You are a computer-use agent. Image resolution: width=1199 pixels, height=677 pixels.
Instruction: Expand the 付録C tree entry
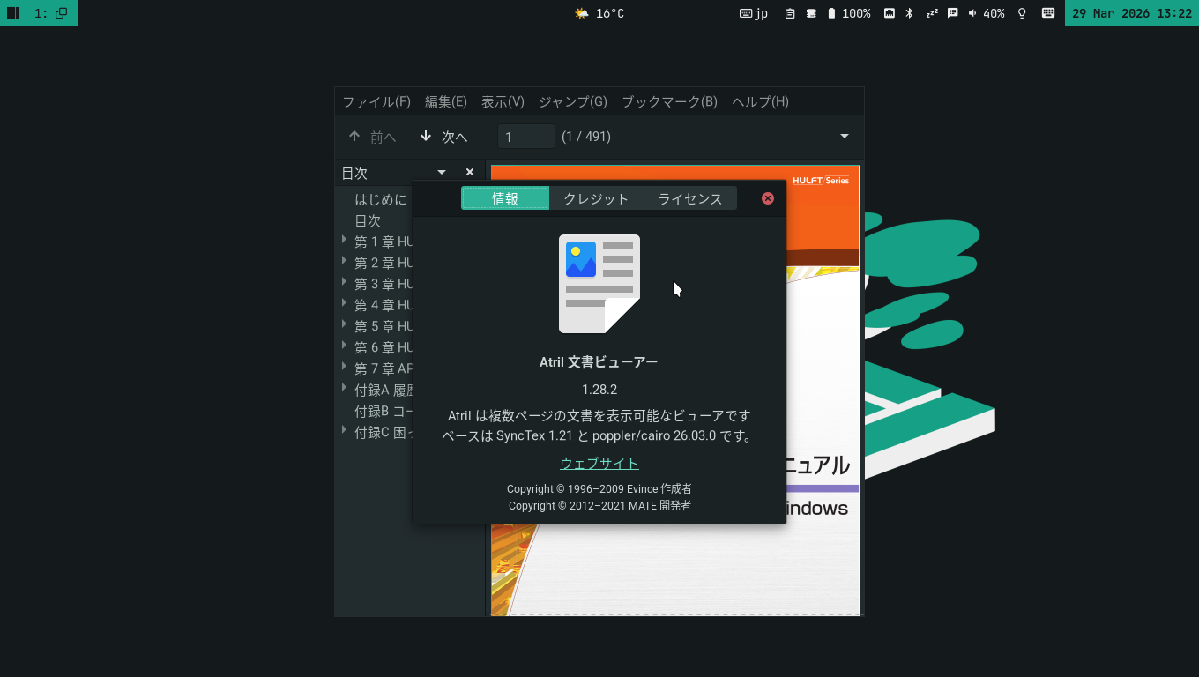[x=344, y=430]
